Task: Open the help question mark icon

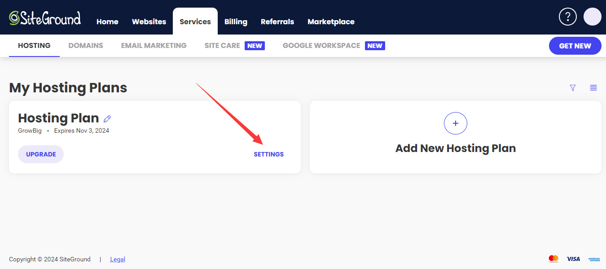Action: click(567, 17)
